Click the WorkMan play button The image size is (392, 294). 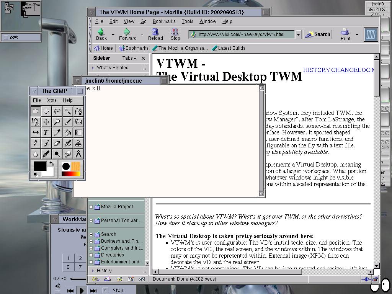[82, 291]
